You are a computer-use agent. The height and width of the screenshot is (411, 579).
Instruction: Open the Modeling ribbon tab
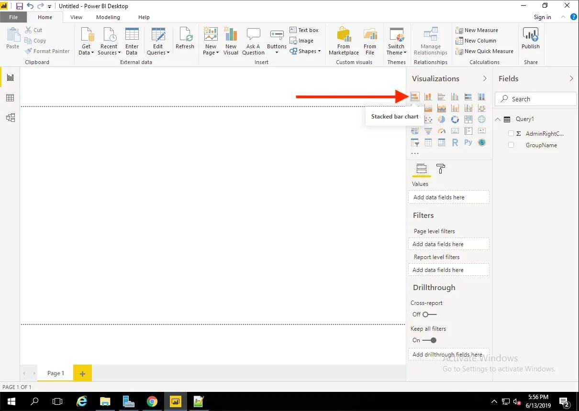[108, 17]
